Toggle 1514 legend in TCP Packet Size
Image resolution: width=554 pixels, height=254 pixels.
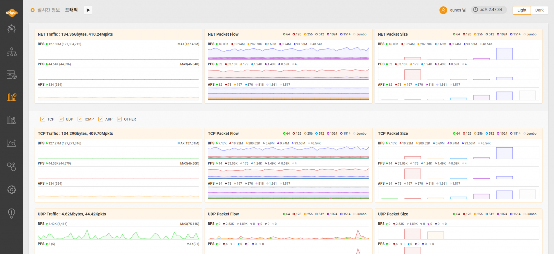pos(515,133)
